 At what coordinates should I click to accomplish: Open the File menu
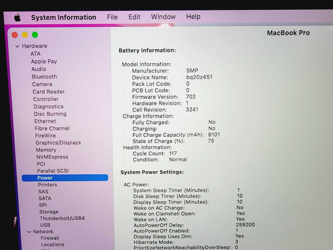pyautogui.click(x=112, y=17)
